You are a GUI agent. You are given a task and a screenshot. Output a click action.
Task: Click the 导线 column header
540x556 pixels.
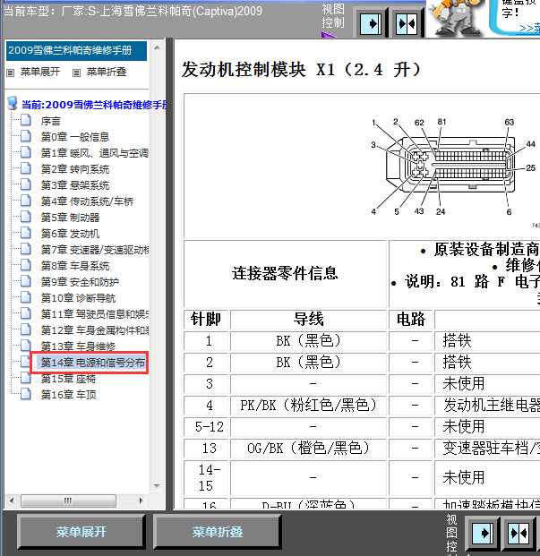[x=308, y=319]
